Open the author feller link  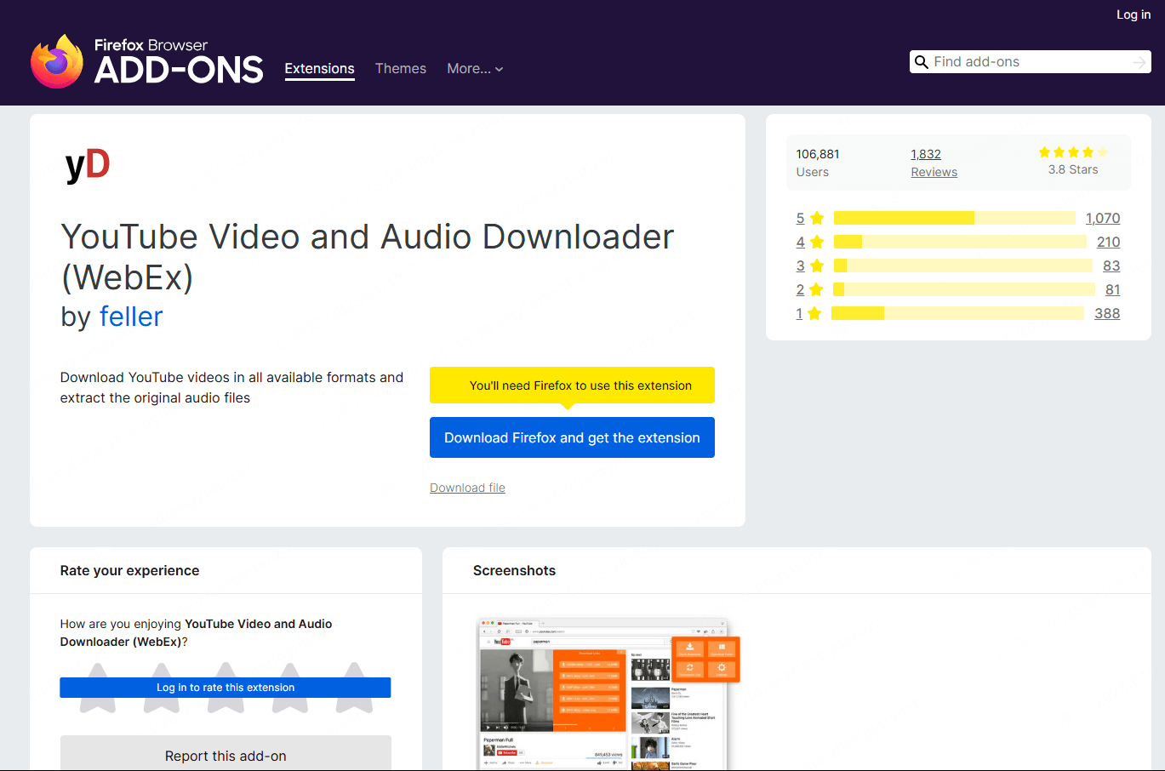[x=131, y=317]
